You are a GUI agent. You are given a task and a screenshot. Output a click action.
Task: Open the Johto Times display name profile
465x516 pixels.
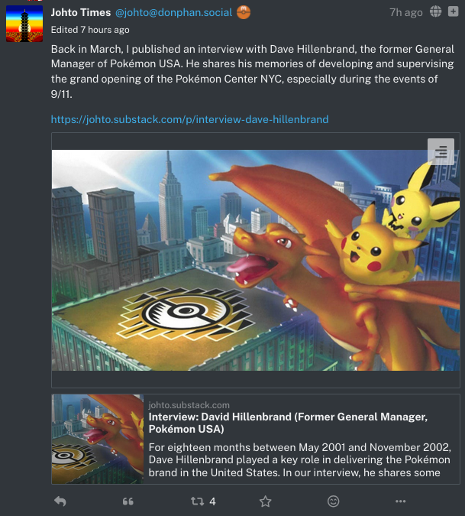[81, 12]
